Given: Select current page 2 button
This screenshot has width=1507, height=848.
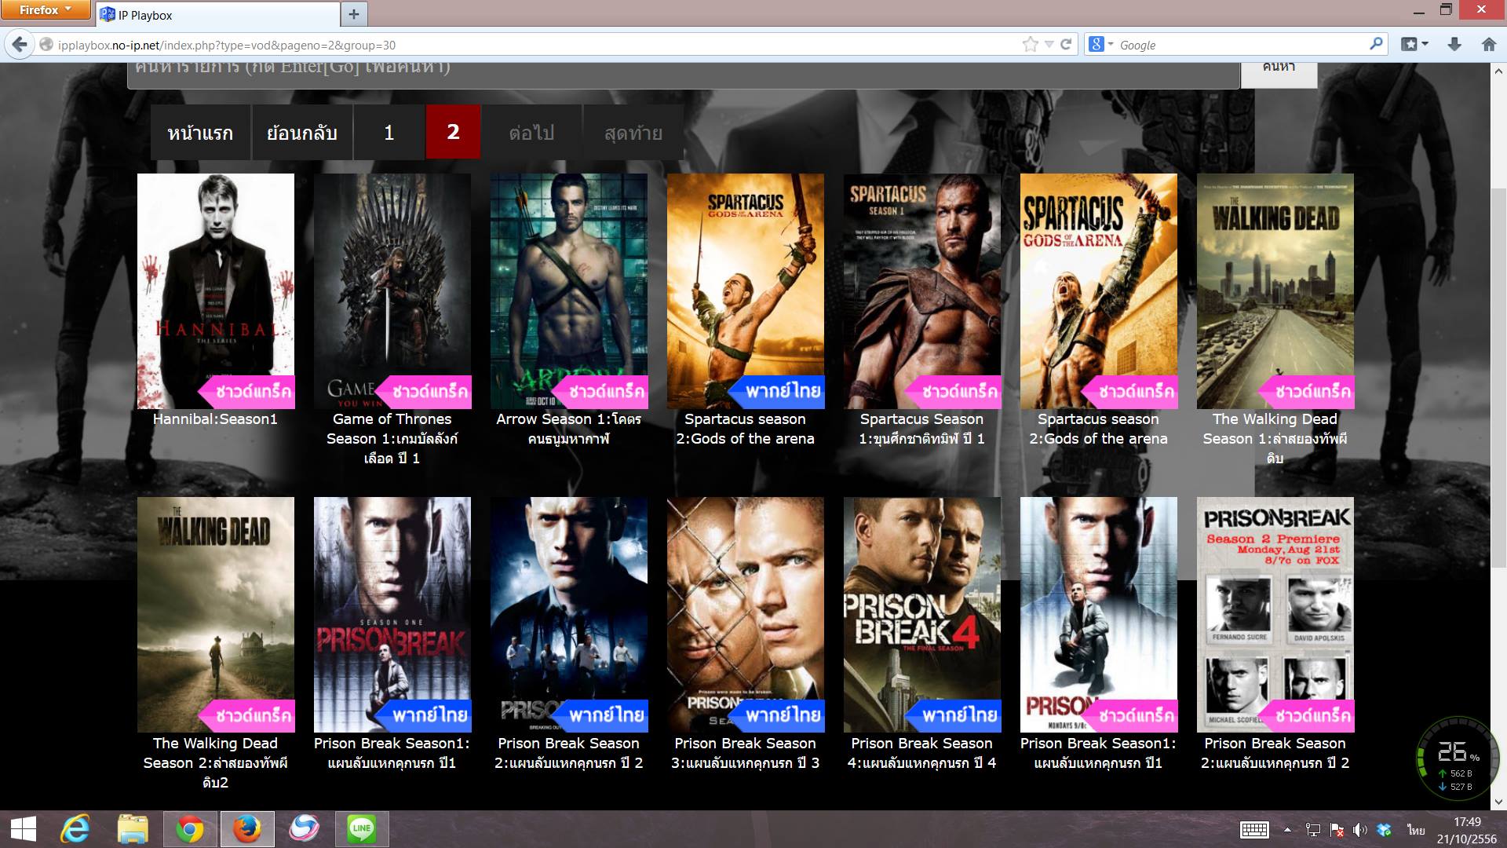Looking at the screenshot, I should point(453,132).
